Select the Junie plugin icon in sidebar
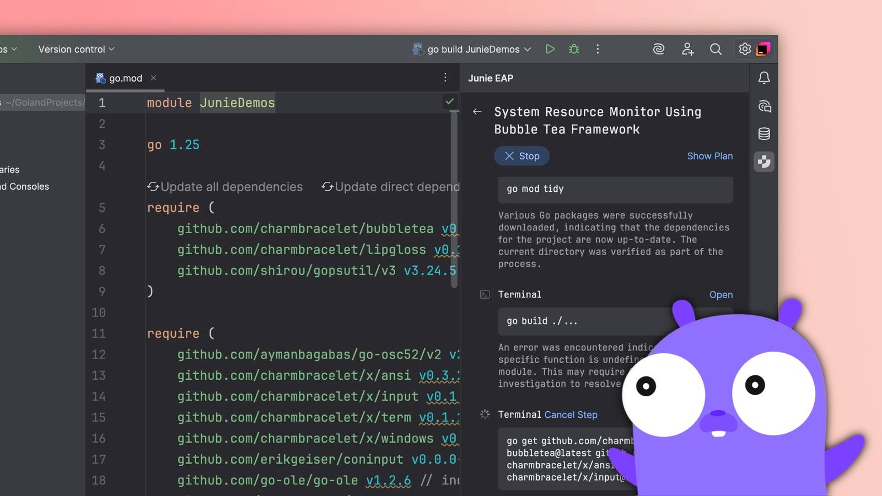The image size is (882, 496). (x=764, y=161)
